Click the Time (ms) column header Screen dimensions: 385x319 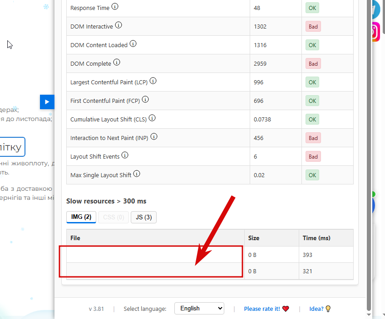[x=326, y=238]
